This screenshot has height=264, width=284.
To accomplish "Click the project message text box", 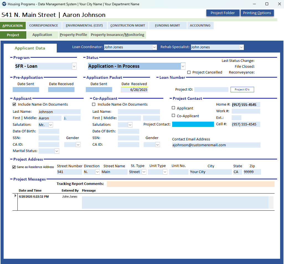I will click(175, 202).
